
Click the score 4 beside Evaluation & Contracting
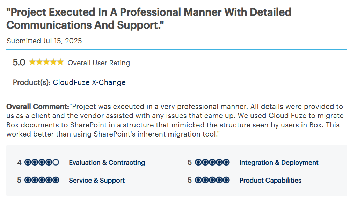click(x=19, y=162)
